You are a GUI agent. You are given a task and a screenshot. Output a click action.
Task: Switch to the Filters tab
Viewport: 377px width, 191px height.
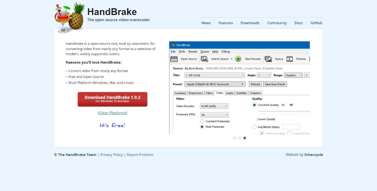click(x=209, y=93)
